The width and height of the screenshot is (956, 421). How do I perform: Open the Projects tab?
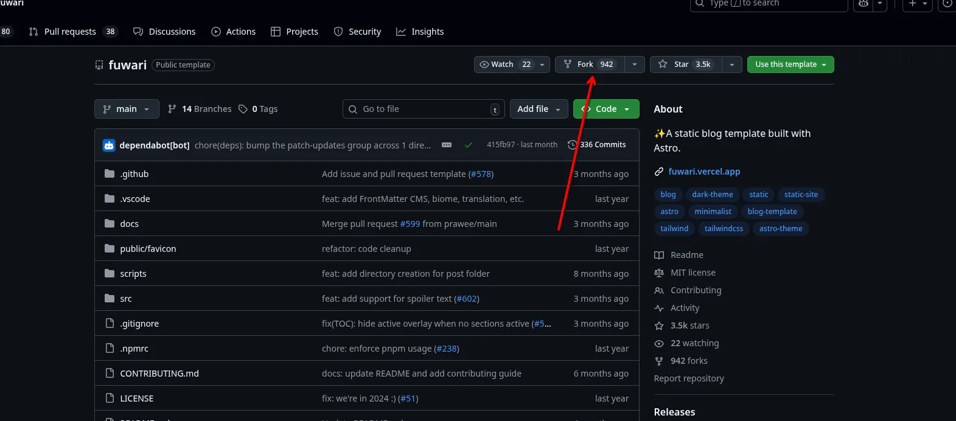click(x=295, y=32)
